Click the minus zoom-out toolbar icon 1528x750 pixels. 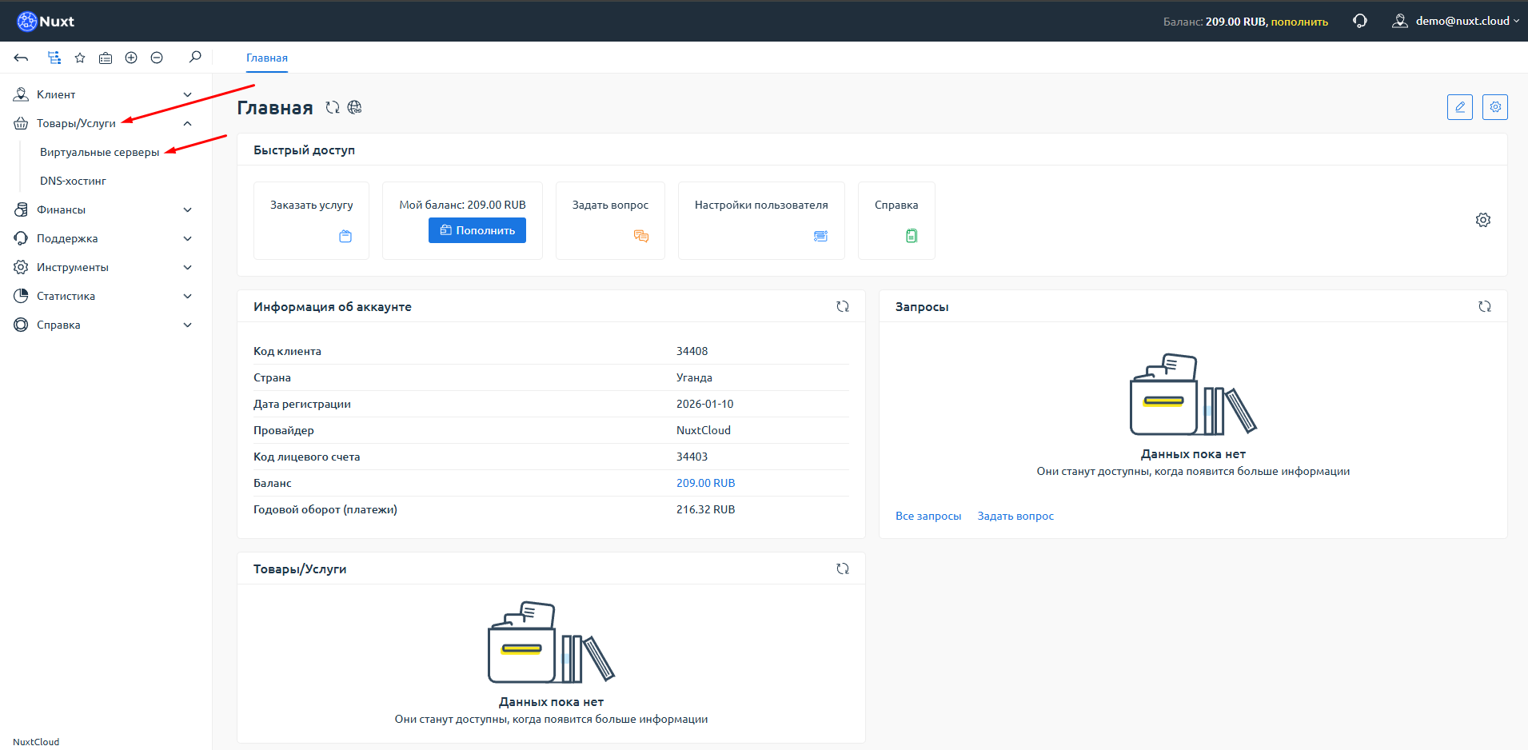click(156, 57)
